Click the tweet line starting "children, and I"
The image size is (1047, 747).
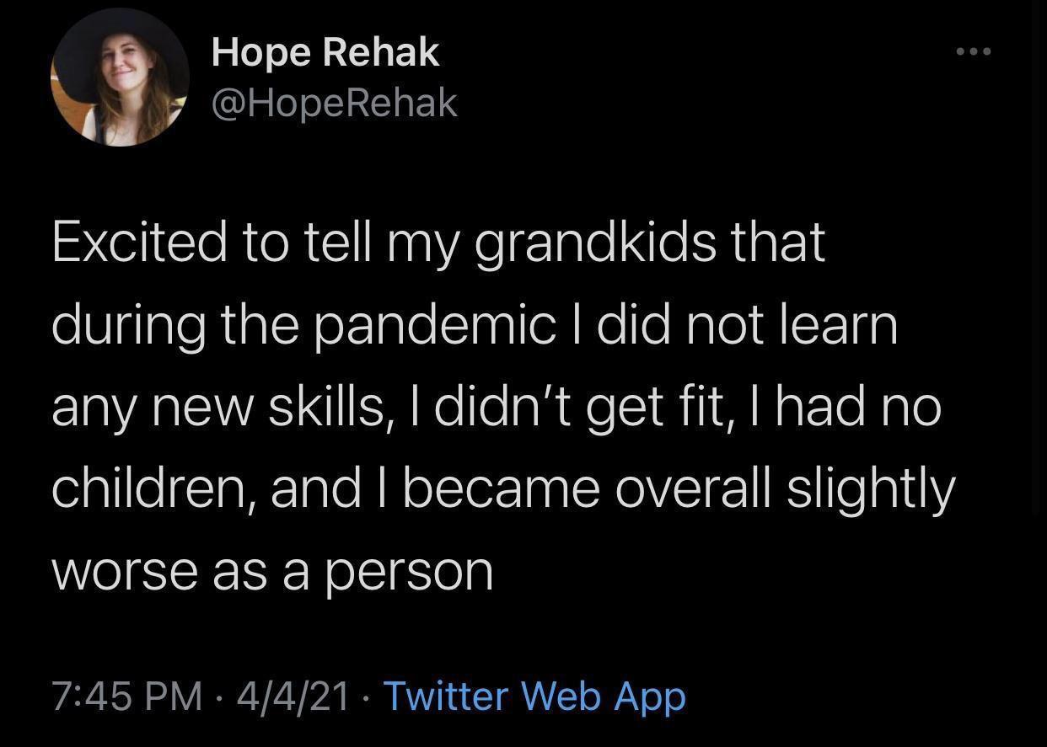tap(503, 489)
